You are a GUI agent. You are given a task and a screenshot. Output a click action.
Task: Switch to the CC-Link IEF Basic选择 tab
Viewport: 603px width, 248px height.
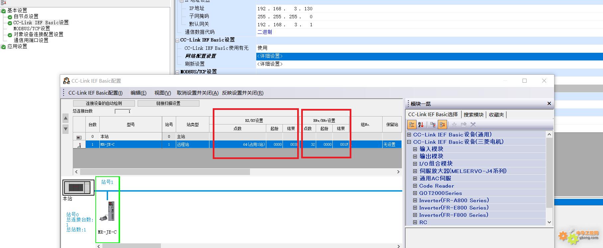tap(433, 115)
